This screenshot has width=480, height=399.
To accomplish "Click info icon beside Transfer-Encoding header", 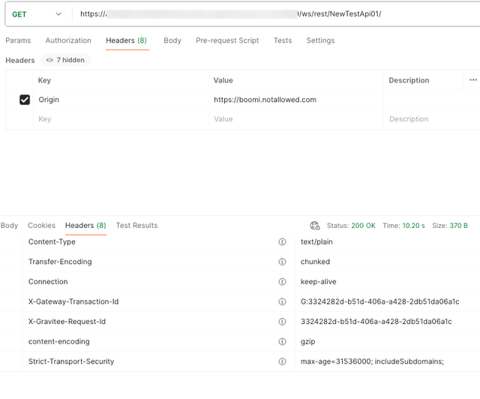I will click(283, 262).
